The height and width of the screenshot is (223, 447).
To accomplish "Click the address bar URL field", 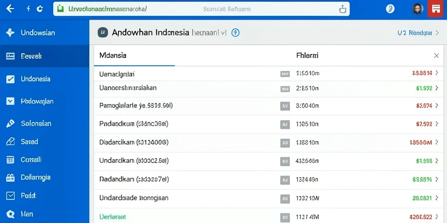I will [201, 9].
